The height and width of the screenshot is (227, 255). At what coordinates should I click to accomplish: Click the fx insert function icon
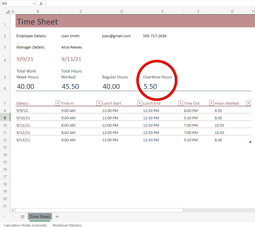(x=41, y=4)
